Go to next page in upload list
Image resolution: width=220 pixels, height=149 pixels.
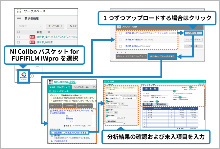(x=125, y=52)
